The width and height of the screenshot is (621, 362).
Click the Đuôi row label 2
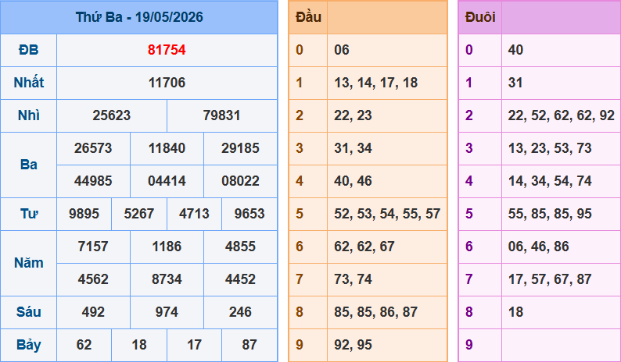pos(469,115)
